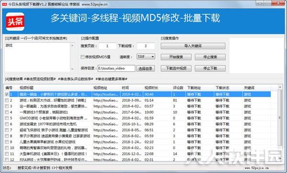Select row titled 一周游戏3个预言家
This screenshot has width=287, height=173.
point(137,112)
